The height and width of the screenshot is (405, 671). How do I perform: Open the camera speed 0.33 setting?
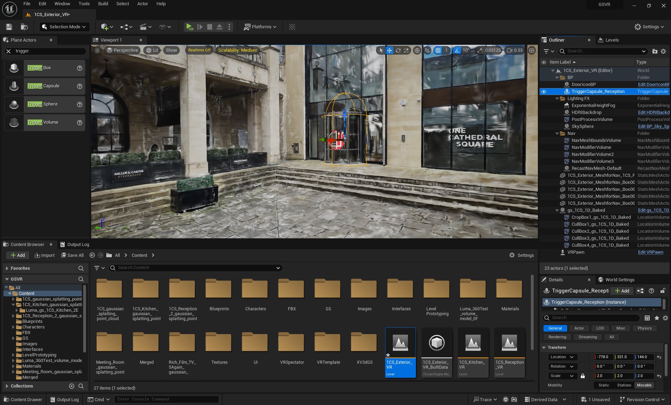pos(515,50)
